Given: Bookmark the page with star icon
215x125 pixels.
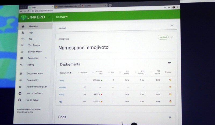Looking at the screenshot, I should tap(169, 7).
